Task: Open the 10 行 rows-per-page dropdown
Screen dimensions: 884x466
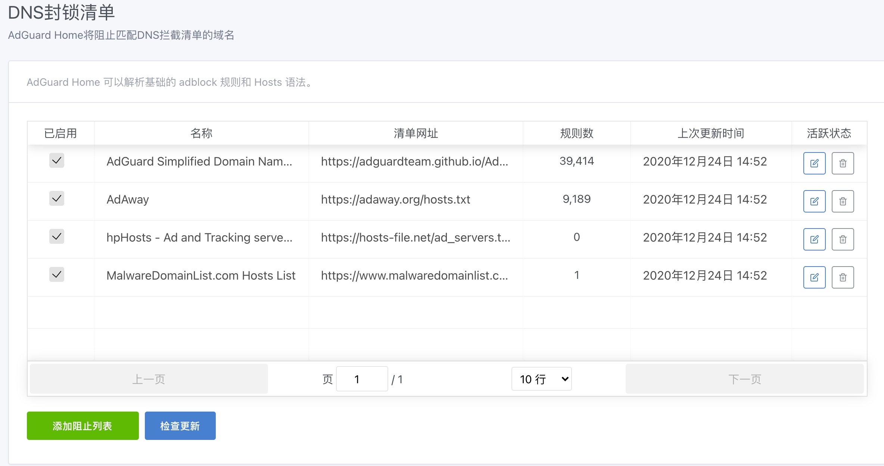Action: 541,379
